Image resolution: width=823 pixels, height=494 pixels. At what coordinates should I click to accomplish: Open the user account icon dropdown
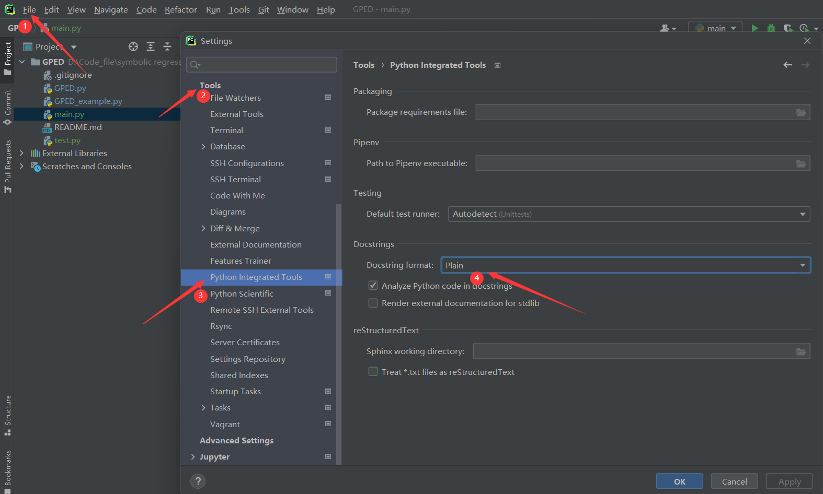coord(668,28)
